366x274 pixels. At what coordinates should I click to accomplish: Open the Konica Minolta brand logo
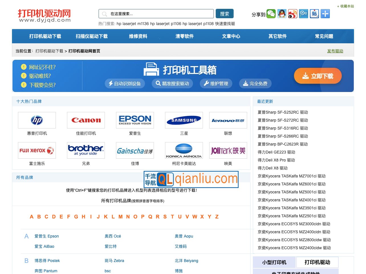pos(184,150)
